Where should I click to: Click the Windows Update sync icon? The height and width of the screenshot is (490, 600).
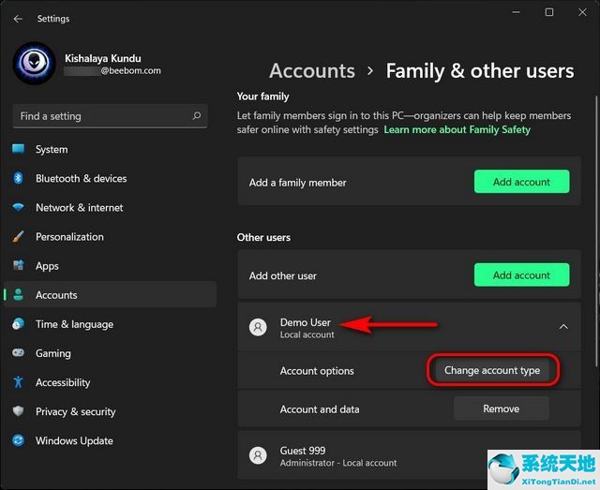pos(18,440)
